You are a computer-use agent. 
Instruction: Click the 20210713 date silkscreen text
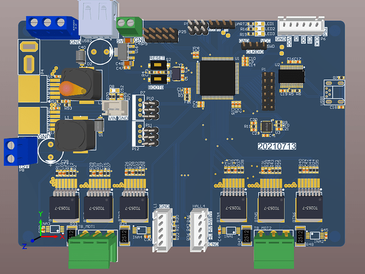pos(276,146)
